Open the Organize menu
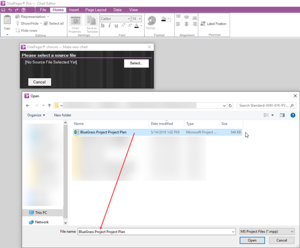Image resolution: width=300 pixels, height=248 pixels. point(36,115)
